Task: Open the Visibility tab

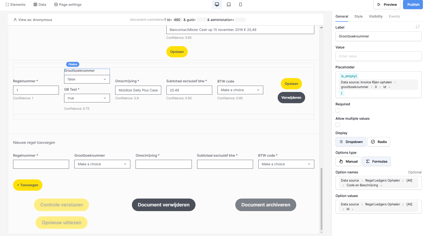Action: click(376, 16)
